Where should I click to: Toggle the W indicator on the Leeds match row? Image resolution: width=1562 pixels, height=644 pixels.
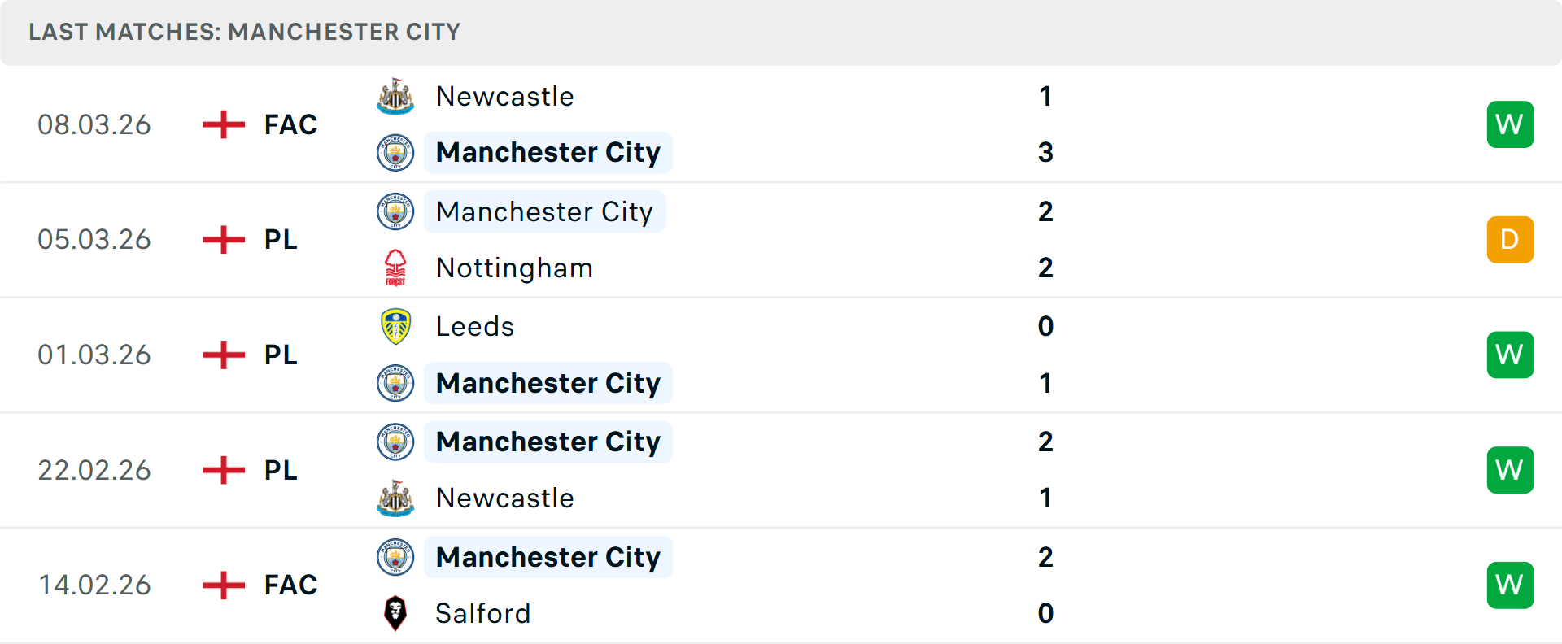pyautogui.click(x=1510, y=355)
